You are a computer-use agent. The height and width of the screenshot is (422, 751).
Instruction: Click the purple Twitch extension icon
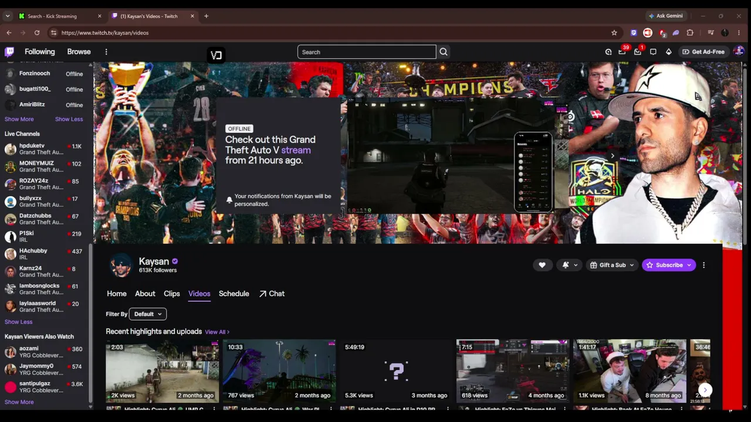point(634,33)
